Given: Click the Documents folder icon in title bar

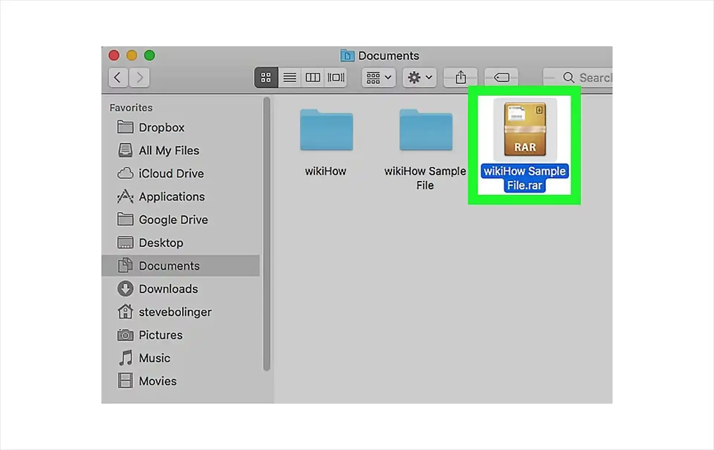Looking at the screenshot, I should coord(347,56).
